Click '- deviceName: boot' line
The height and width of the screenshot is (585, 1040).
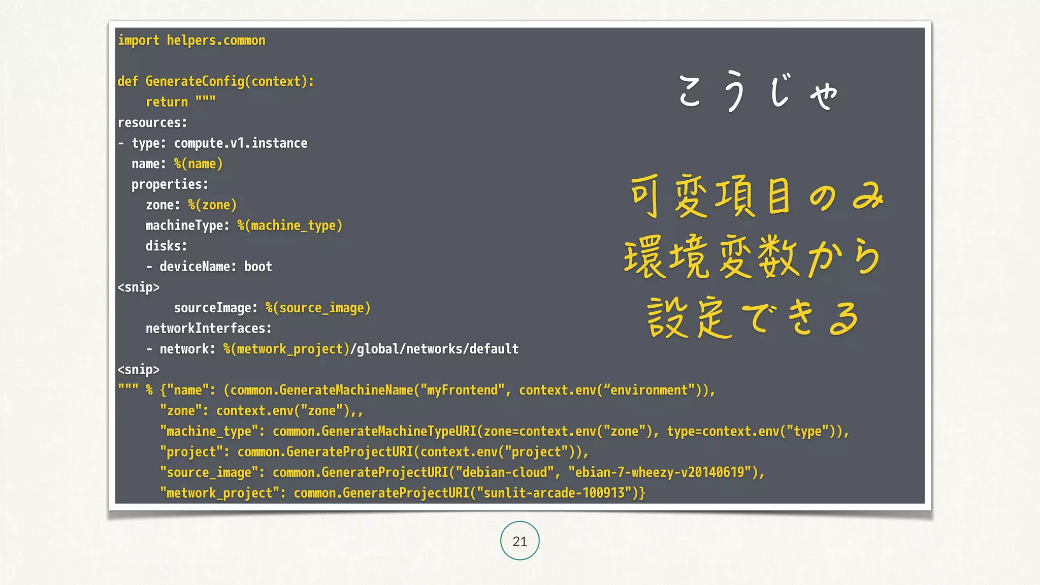pyautogui.click(x=209, y=267)
